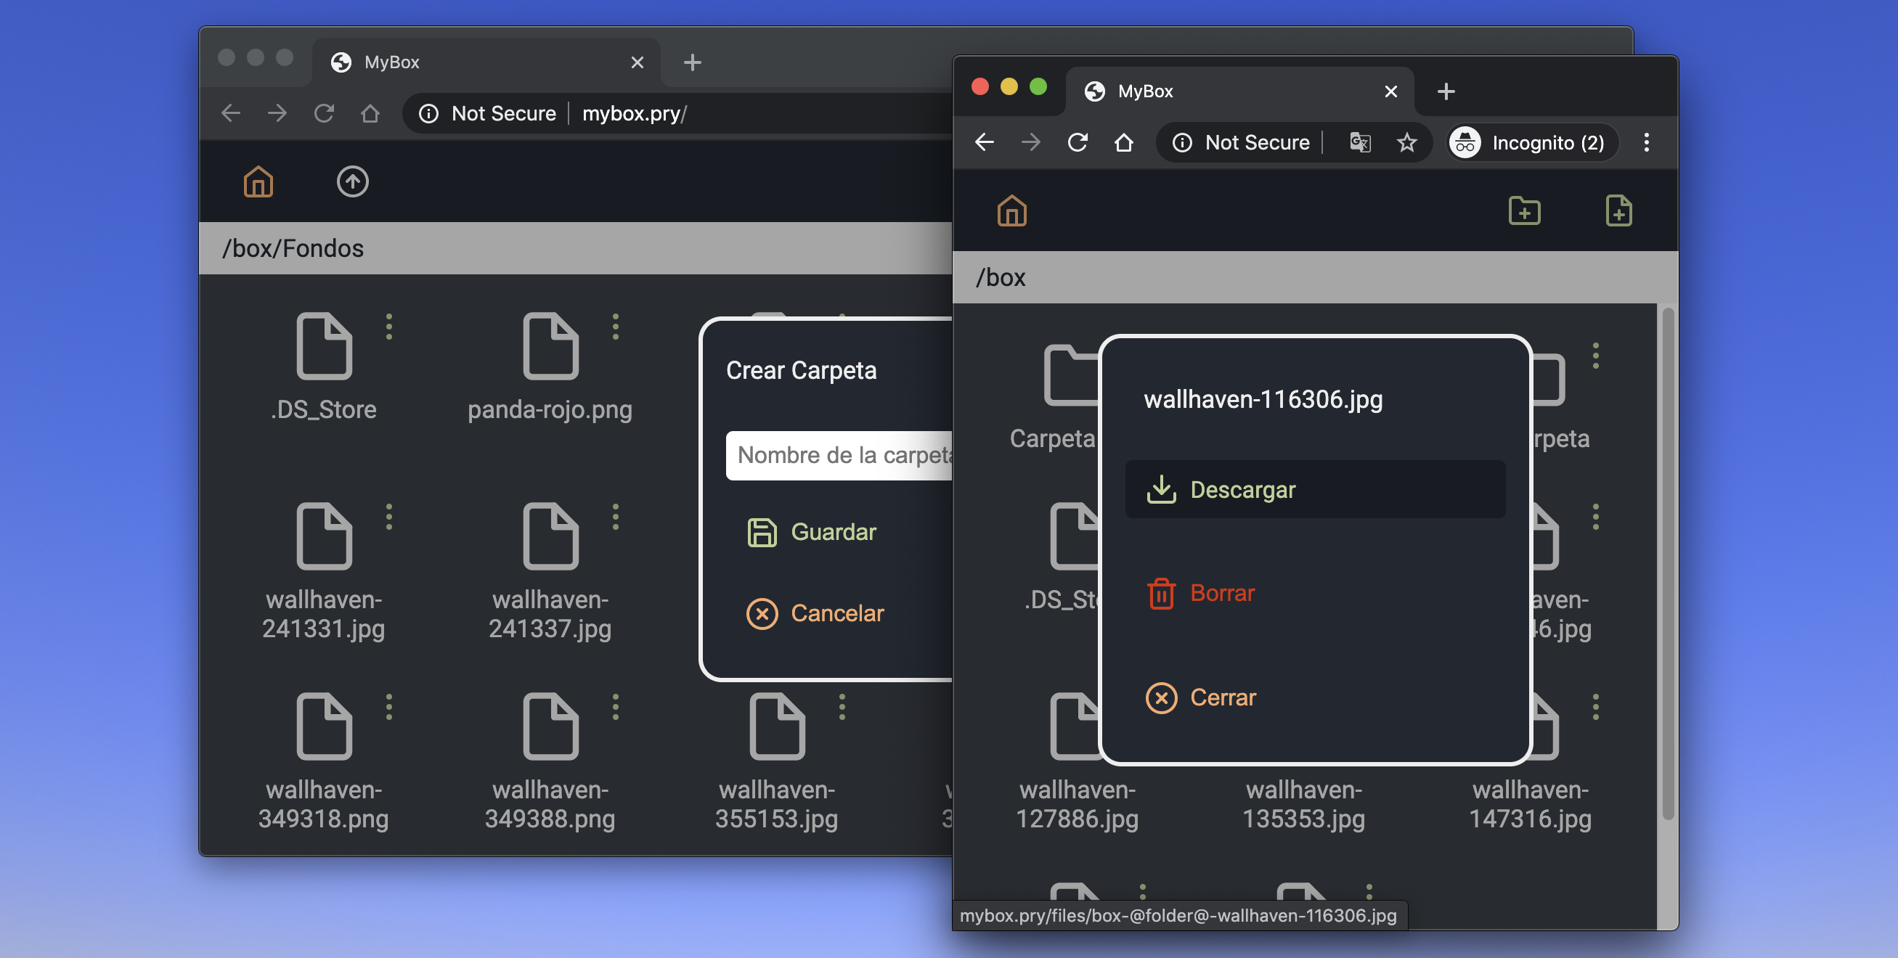Click Cerrar to close the file dialog
Viewport: 1898px width, 958px height.
pos(1201,697)
